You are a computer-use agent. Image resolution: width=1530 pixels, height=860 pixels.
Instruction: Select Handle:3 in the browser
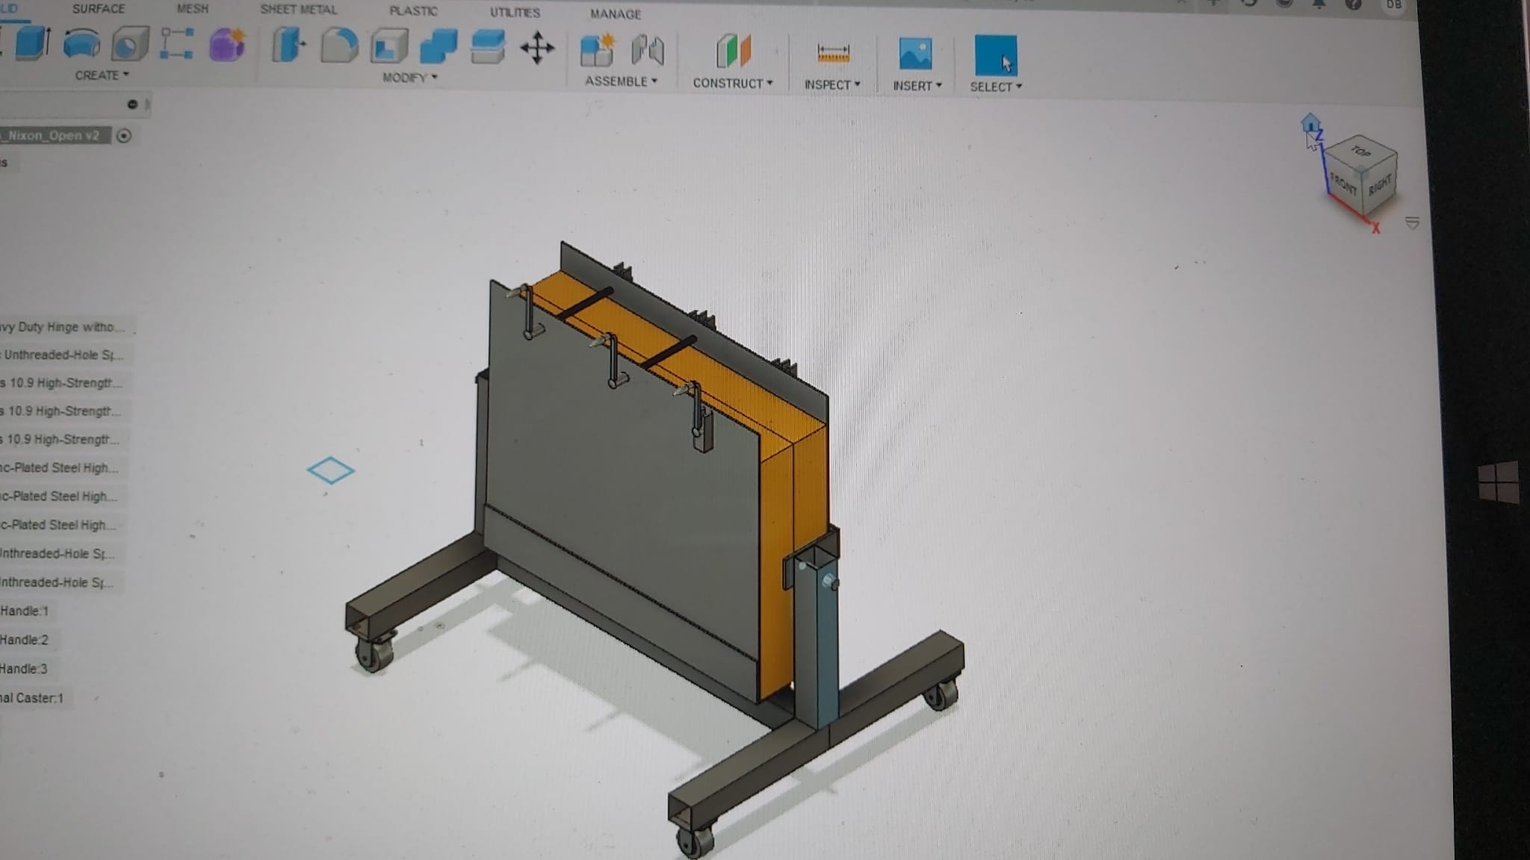click(24, 670)
